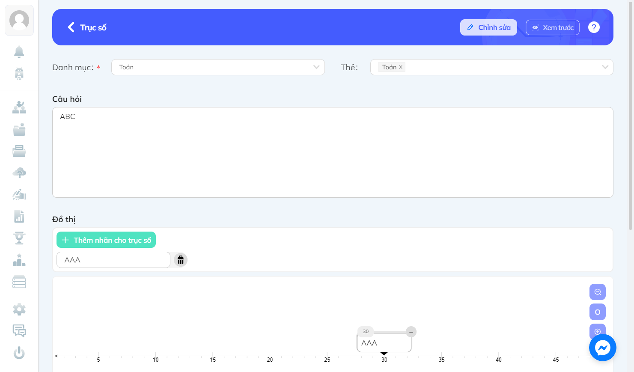This screenshot has width=634, height=372.
Task: Click the page vertical scrollbar
Action: click(x=631, y=116)
